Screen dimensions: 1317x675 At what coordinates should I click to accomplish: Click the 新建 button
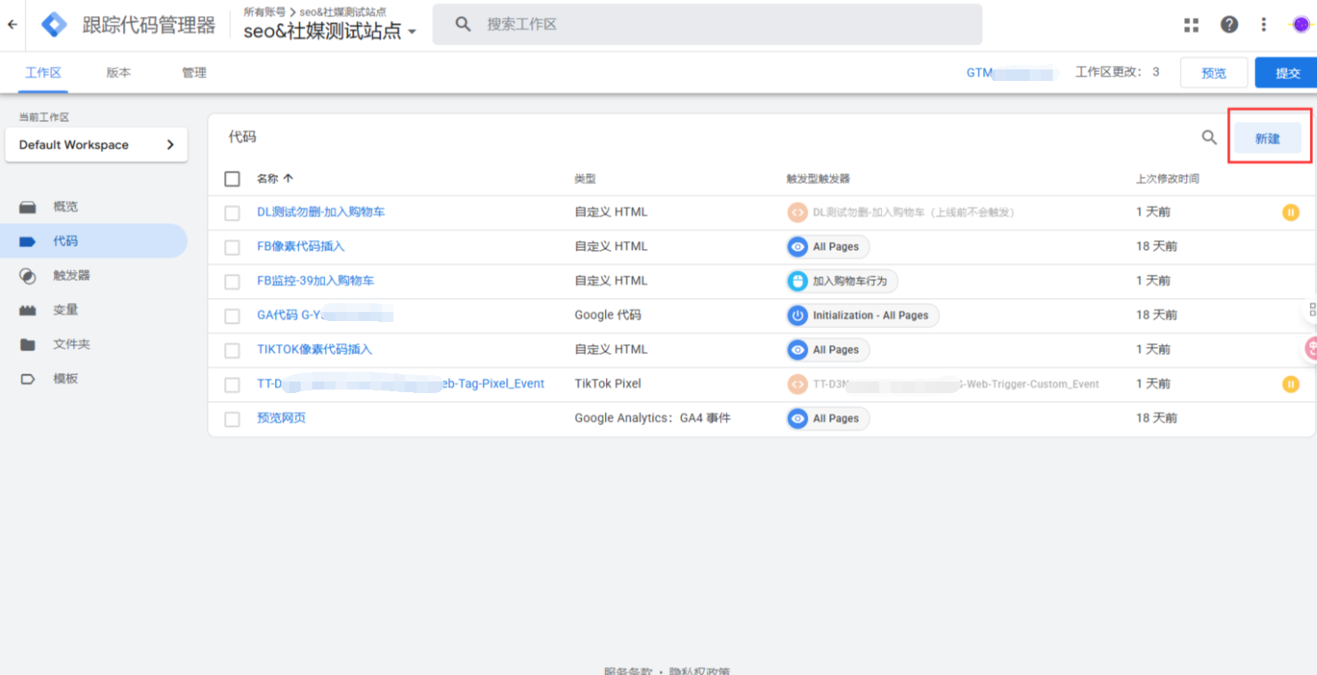tap(1267, 139)
